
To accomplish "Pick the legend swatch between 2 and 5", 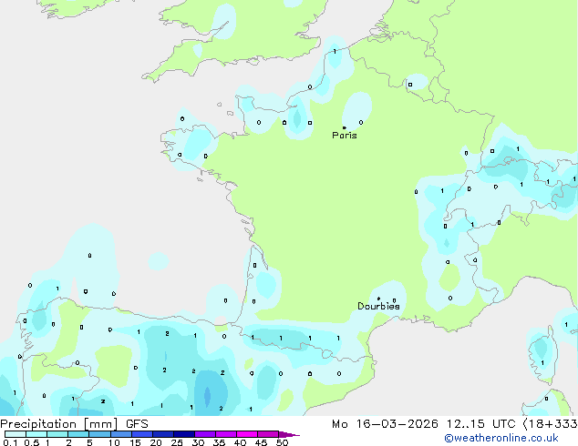I will (x=78, y=434).
